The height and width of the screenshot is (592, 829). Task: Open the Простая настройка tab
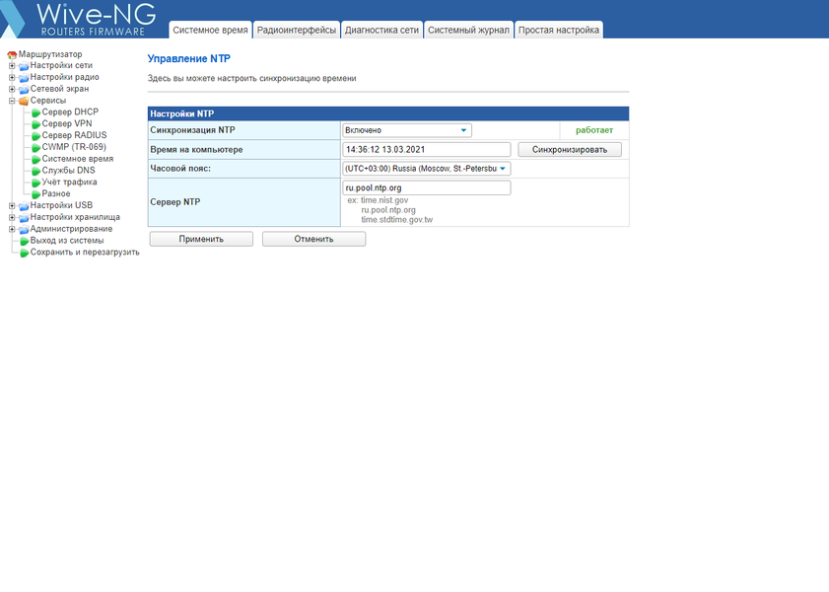click(x=559, y=31)
